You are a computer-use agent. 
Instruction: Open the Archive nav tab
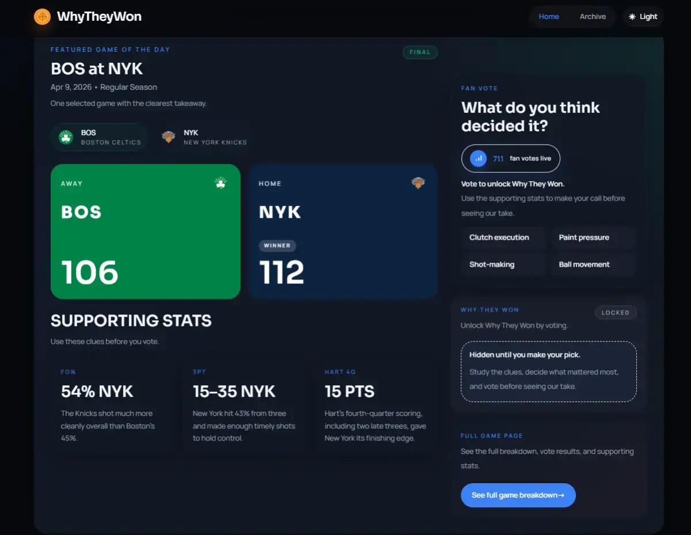pos(593,17)
